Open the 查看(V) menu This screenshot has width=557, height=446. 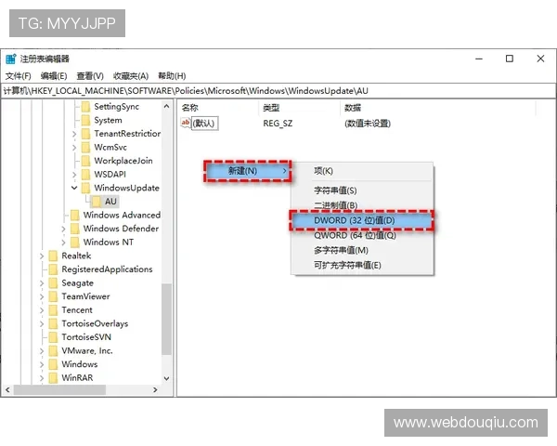point(90,76)
